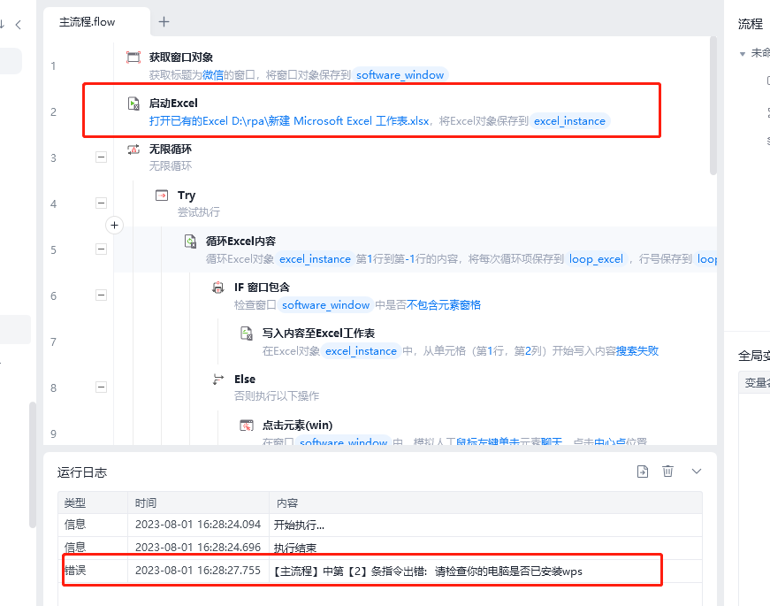Collapse the 运行日志 panel with the chevron
Viewport: 770px width, 606px height.
(697, 472)
